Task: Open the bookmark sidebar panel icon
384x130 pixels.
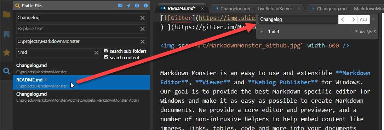Action: (x=6, y=34)
